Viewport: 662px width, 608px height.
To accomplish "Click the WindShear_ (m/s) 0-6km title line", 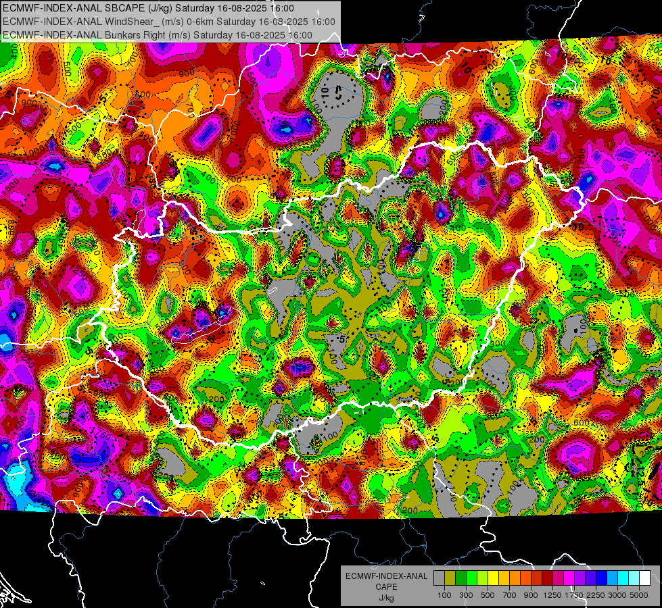I will (x=169, y=22).
